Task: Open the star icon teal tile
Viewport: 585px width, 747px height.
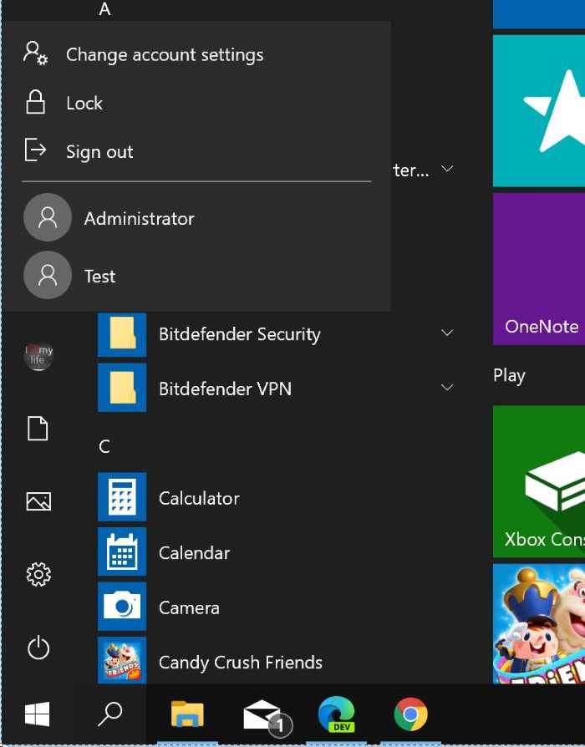Action: [x=539, y=110]
